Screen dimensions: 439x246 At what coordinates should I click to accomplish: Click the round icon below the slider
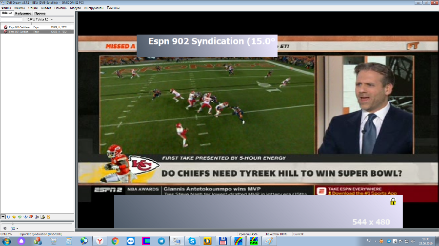coord(5,228)
